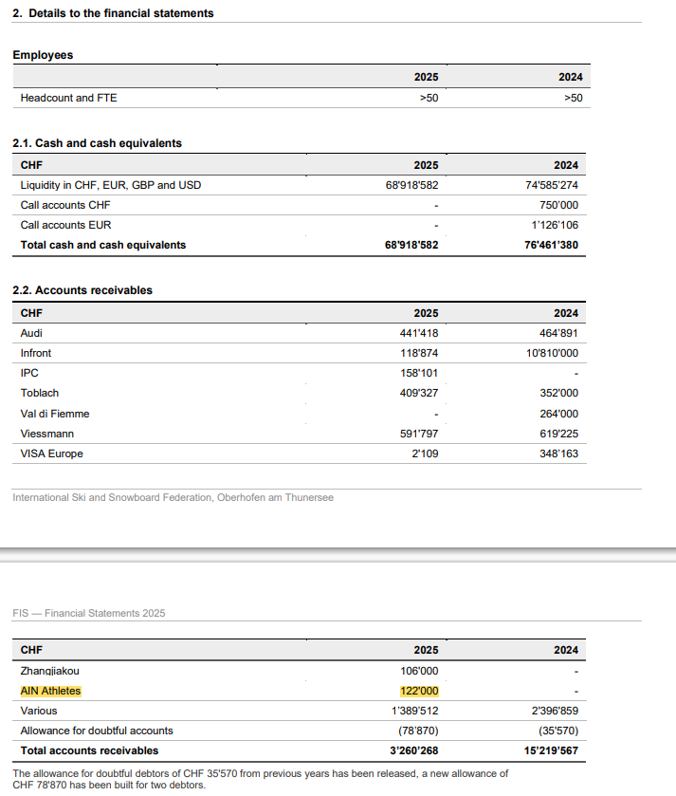Image resolution: width=676 pixels, height=796 pixels.
Task: Click the Headcount and FTE row label
Action: click(68, 98)
